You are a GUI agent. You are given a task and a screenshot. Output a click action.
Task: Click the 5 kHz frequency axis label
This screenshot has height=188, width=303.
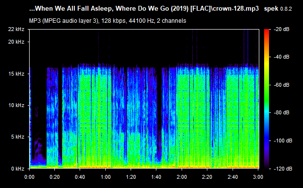click(x=17, y=137)
